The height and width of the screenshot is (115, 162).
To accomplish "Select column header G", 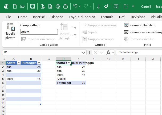I will click(x=108, y=59).
